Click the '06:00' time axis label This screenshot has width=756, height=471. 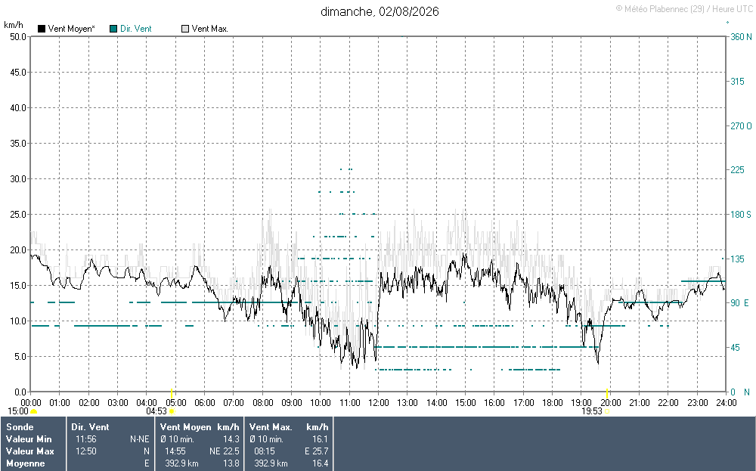204,403
